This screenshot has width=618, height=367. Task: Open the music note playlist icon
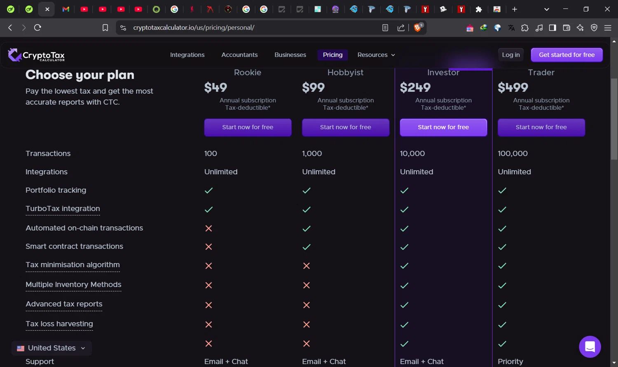(539, 28)
